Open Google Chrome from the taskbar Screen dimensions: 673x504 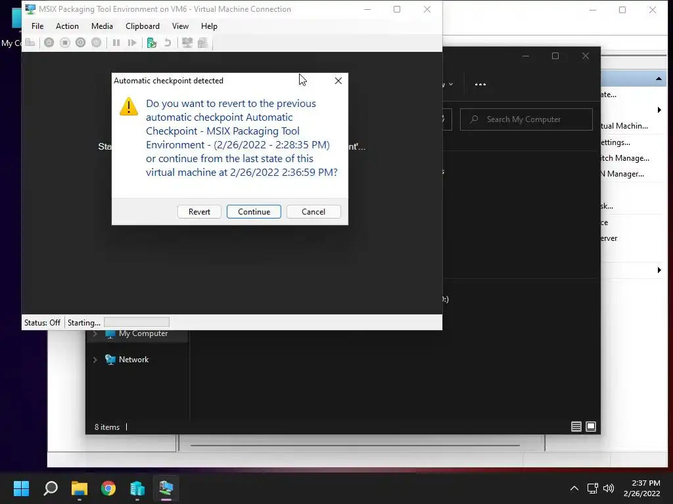108,488
